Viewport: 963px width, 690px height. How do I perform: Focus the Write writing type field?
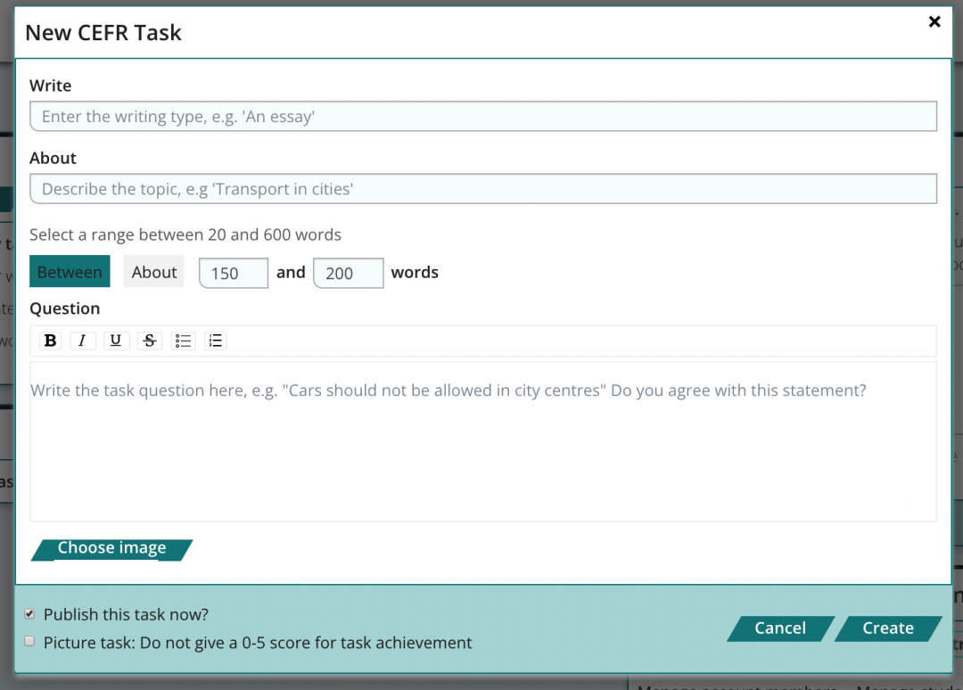483,117
